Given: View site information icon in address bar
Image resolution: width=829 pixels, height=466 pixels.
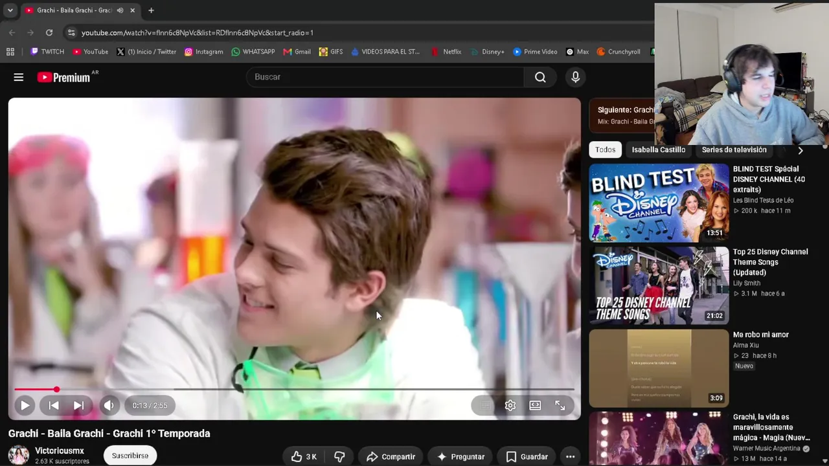Looking at the screenshot, I should coord(71,32).
